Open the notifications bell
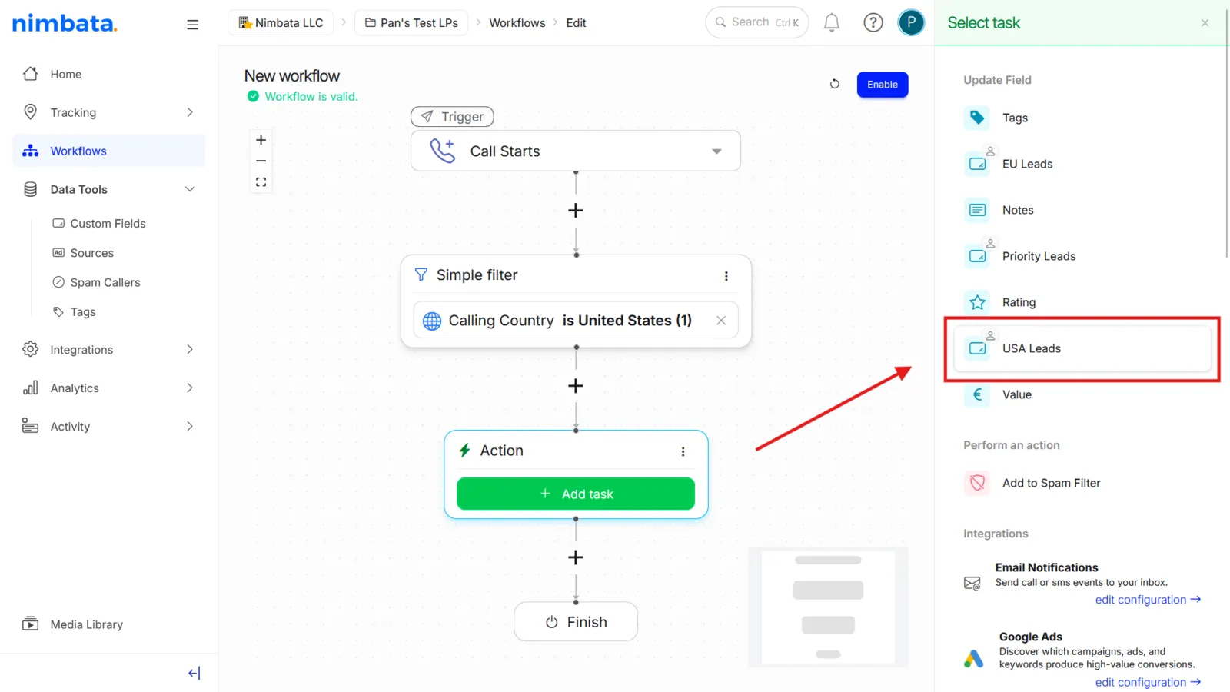Viewport: 1230px width, 692px height. 832,23
